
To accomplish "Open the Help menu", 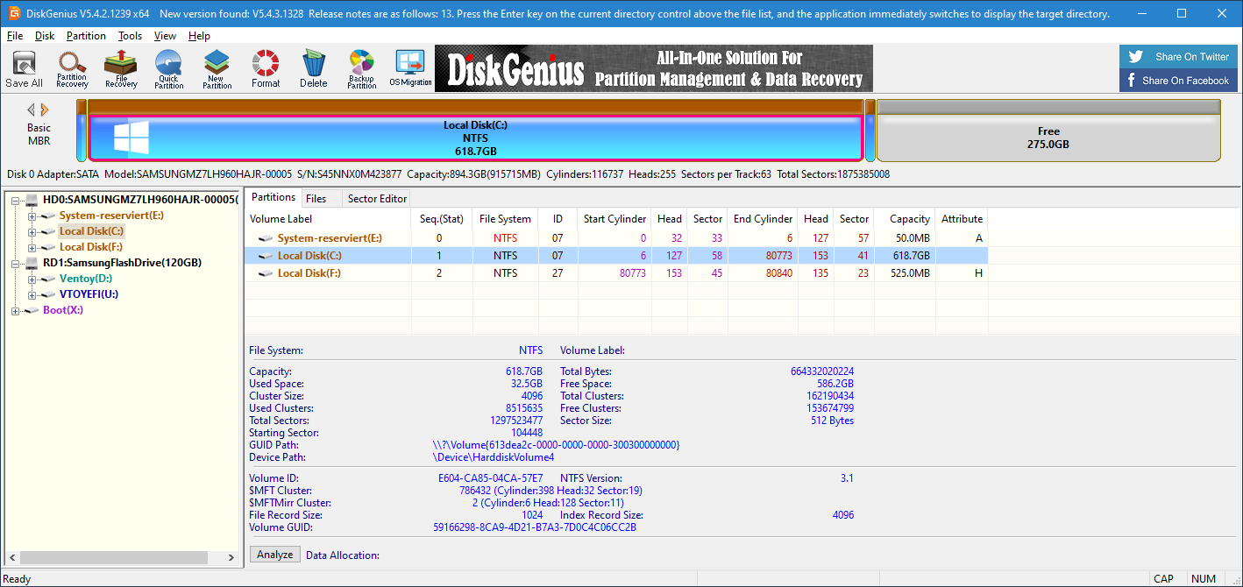I will [199, 36].
